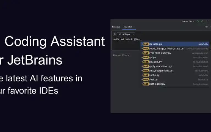
Task: Select test_auto_suggestions.py from the popup
Action: pyautogui.click(x=175, y=71)
